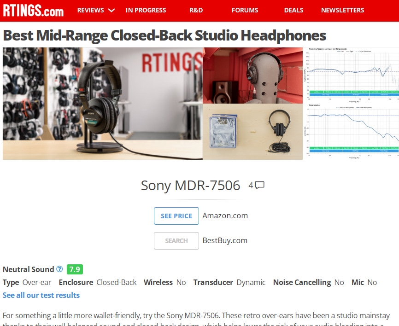Image resolution: width=399 pixels, height=326 pixels.
Task: Click the RTINGS.com logo
Action: pyautogui.click(x=33, y=11)
